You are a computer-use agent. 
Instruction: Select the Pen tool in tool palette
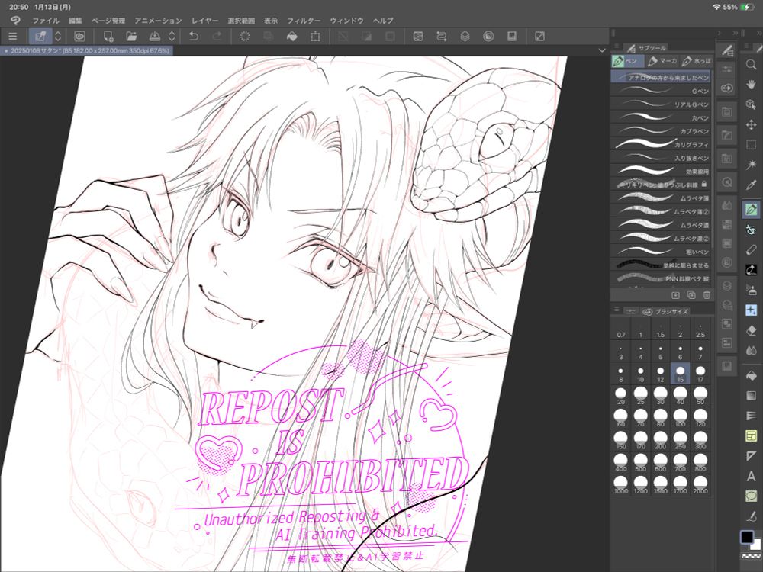click(752, 210)
